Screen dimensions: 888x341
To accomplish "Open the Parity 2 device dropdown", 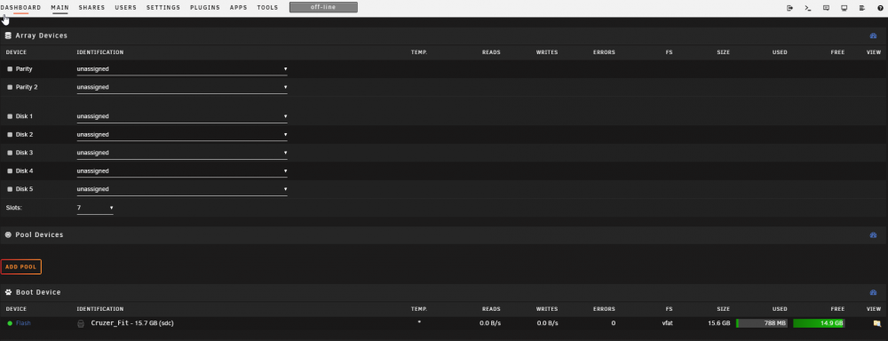I will [x=182, y=87].
